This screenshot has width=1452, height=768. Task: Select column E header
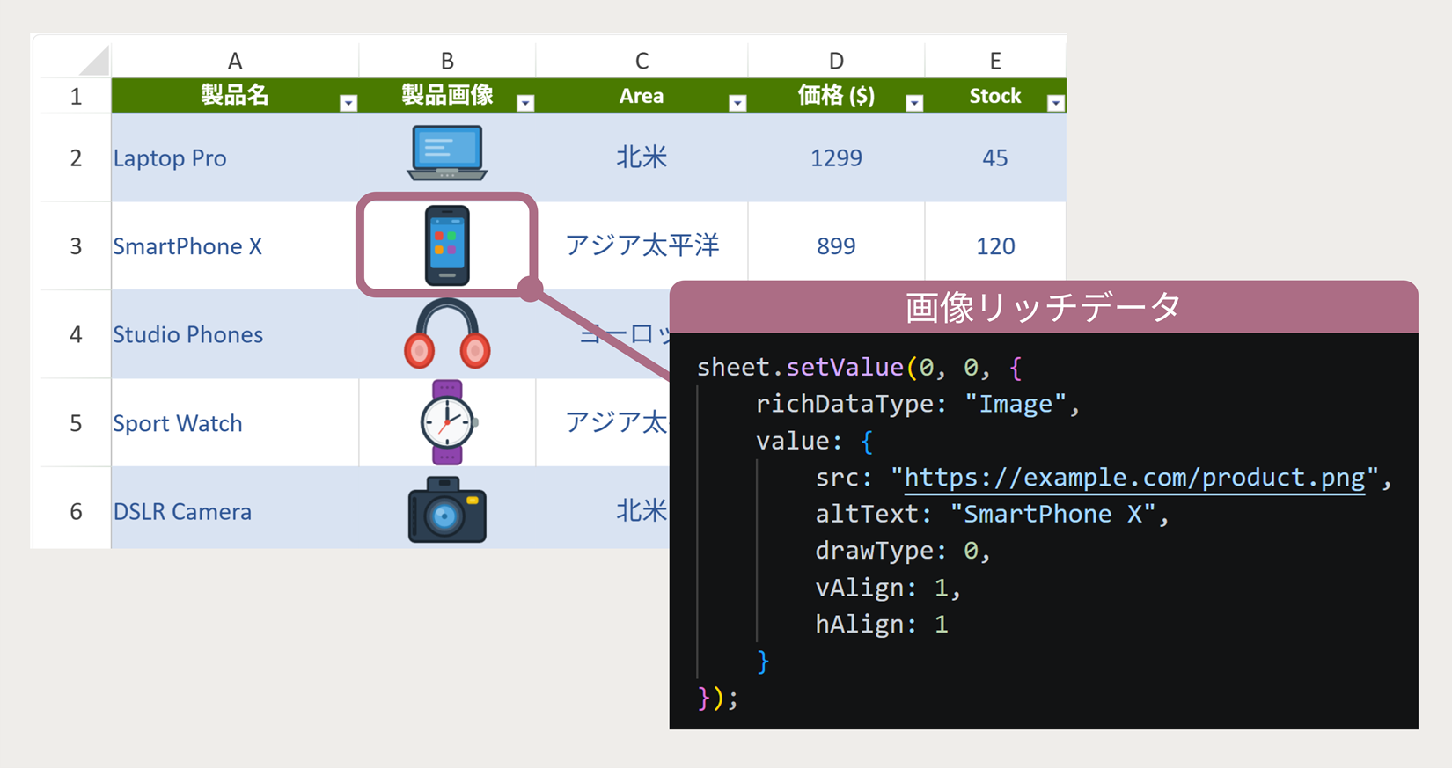tap(995, 61)
